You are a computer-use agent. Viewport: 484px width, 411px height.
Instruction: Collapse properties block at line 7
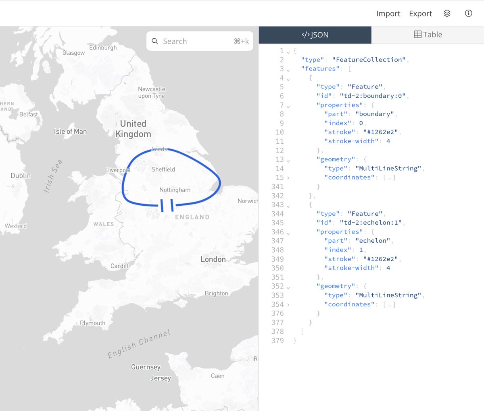point(288,106)
